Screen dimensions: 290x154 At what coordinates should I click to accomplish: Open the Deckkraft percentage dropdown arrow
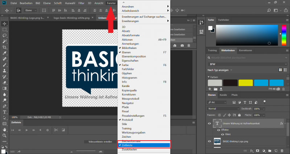coord(264,109)
